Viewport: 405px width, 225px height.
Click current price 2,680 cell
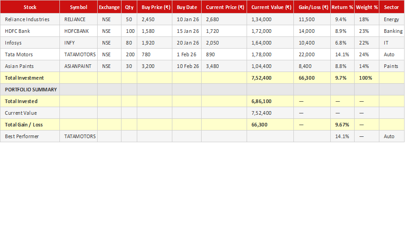point(224,19)
